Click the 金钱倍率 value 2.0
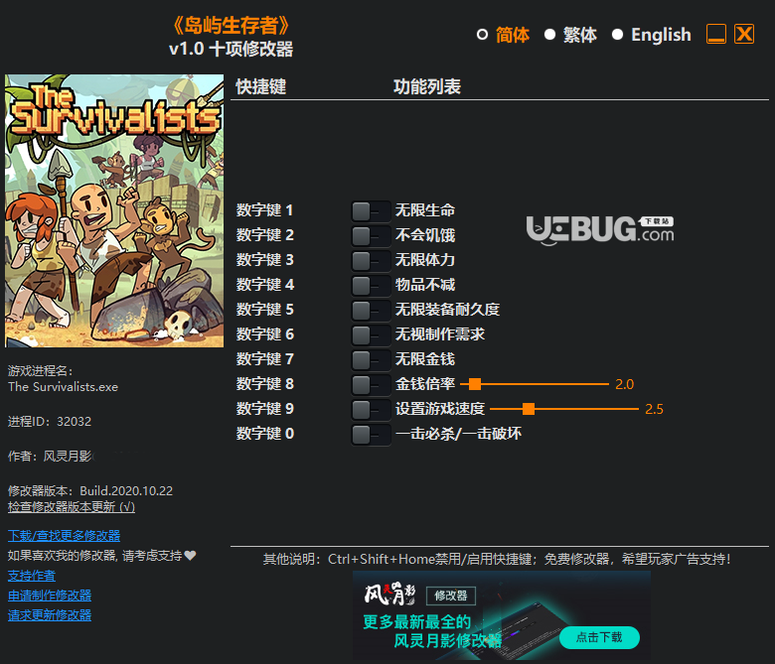This screenshot has height=664, width=775. pos(624,384)
